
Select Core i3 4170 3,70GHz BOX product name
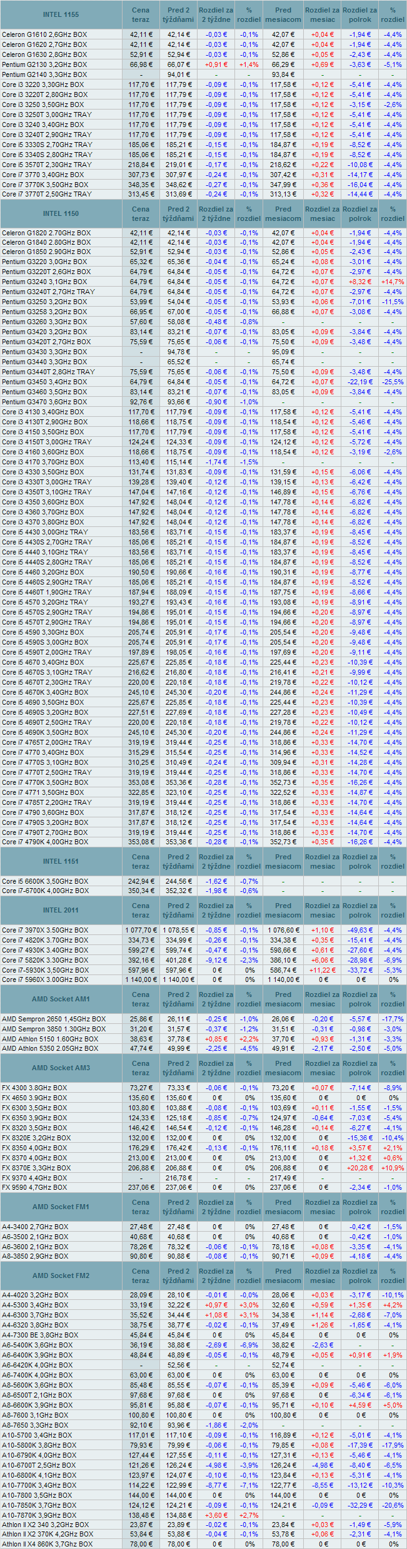43,462
